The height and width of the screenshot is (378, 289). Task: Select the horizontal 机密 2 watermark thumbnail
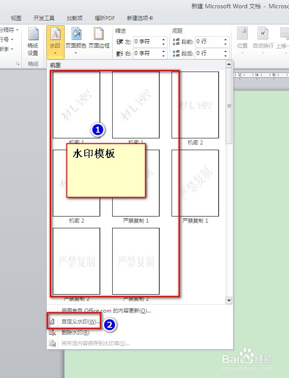click(x=195, y=105)
